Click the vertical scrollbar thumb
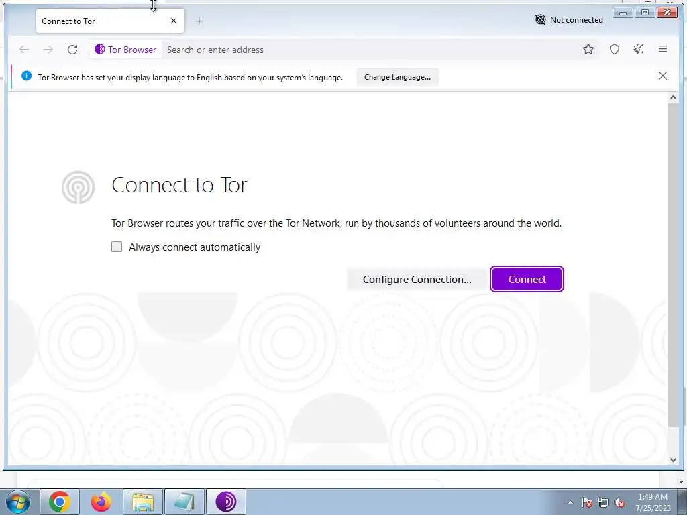The height and width of the screenshot is (515, 687). (x=673, y=264)
